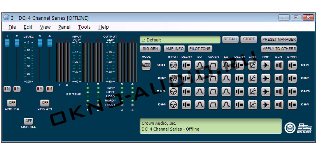
Task: Open the View menu
Action: (x=45, y=27)
